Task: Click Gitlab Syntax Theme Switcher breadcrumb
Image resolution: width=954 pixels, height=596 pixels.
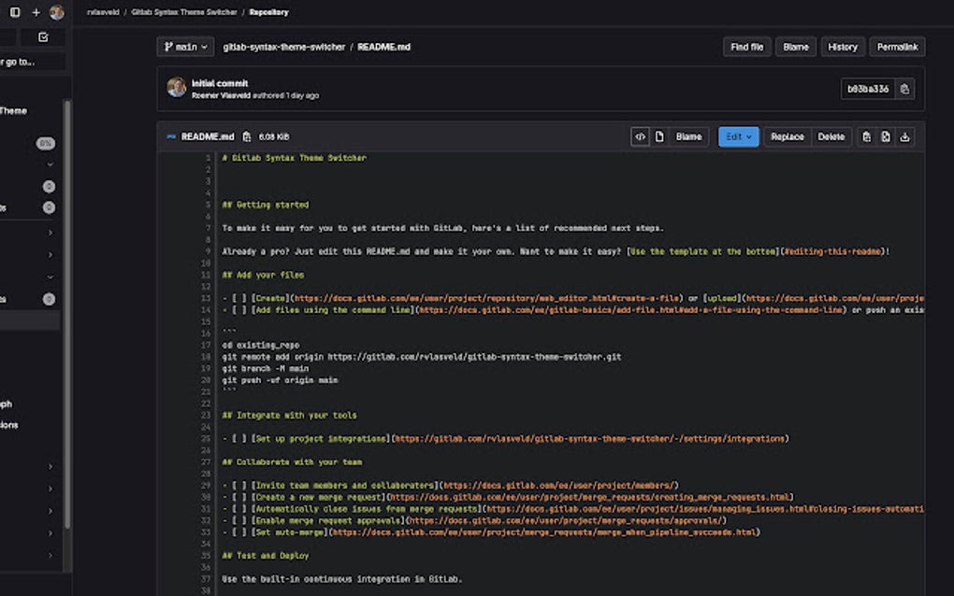Action: tap(183, 12)
